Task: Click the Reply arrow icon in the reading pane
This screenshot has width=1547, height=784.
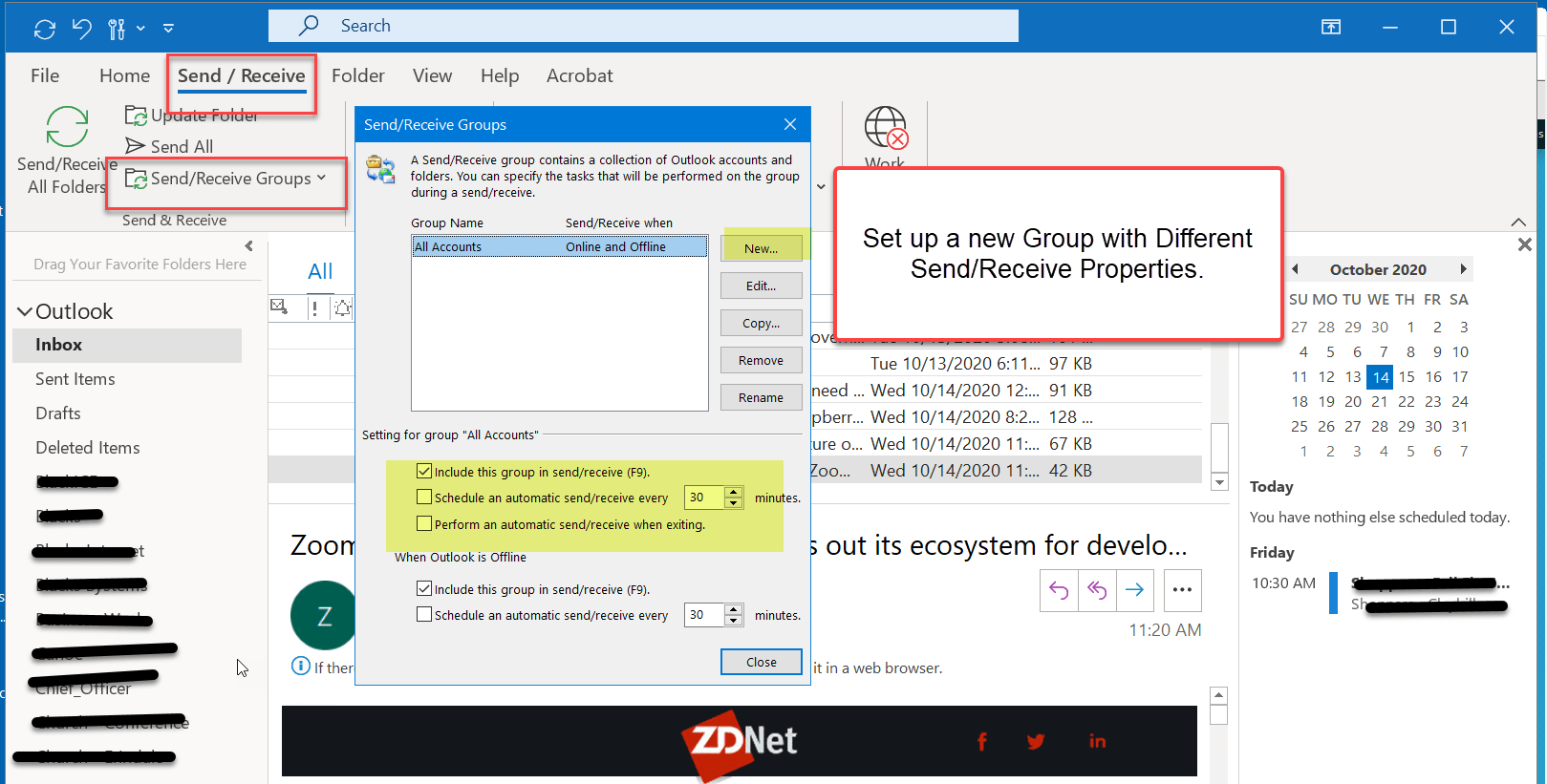Action: pos(1059,590)
